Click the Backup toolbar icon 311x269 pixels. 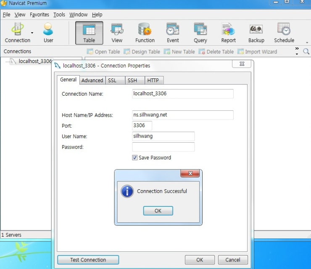coord(256,33)
